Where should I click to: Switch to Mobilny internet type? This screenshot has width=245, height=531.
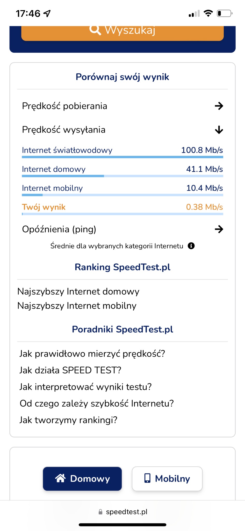[x=167, y=478]
